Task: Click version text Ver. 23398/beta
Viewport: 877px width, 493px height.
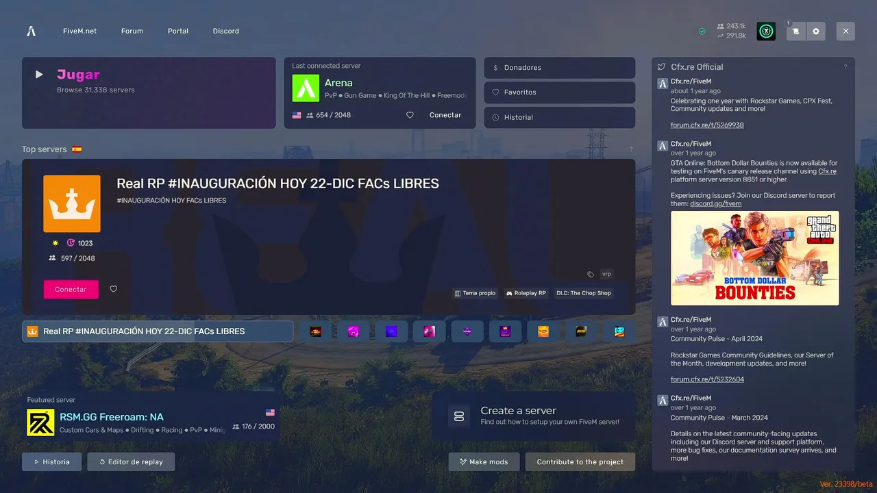Action: tap(846, 484)
